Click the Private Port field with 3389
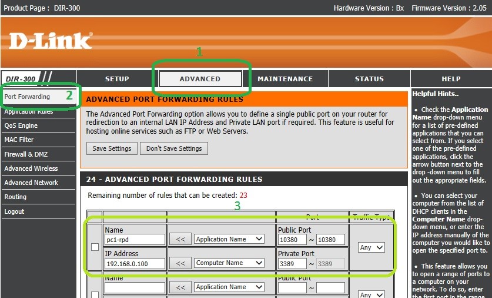The image size is (492, 298). (292, 263)
